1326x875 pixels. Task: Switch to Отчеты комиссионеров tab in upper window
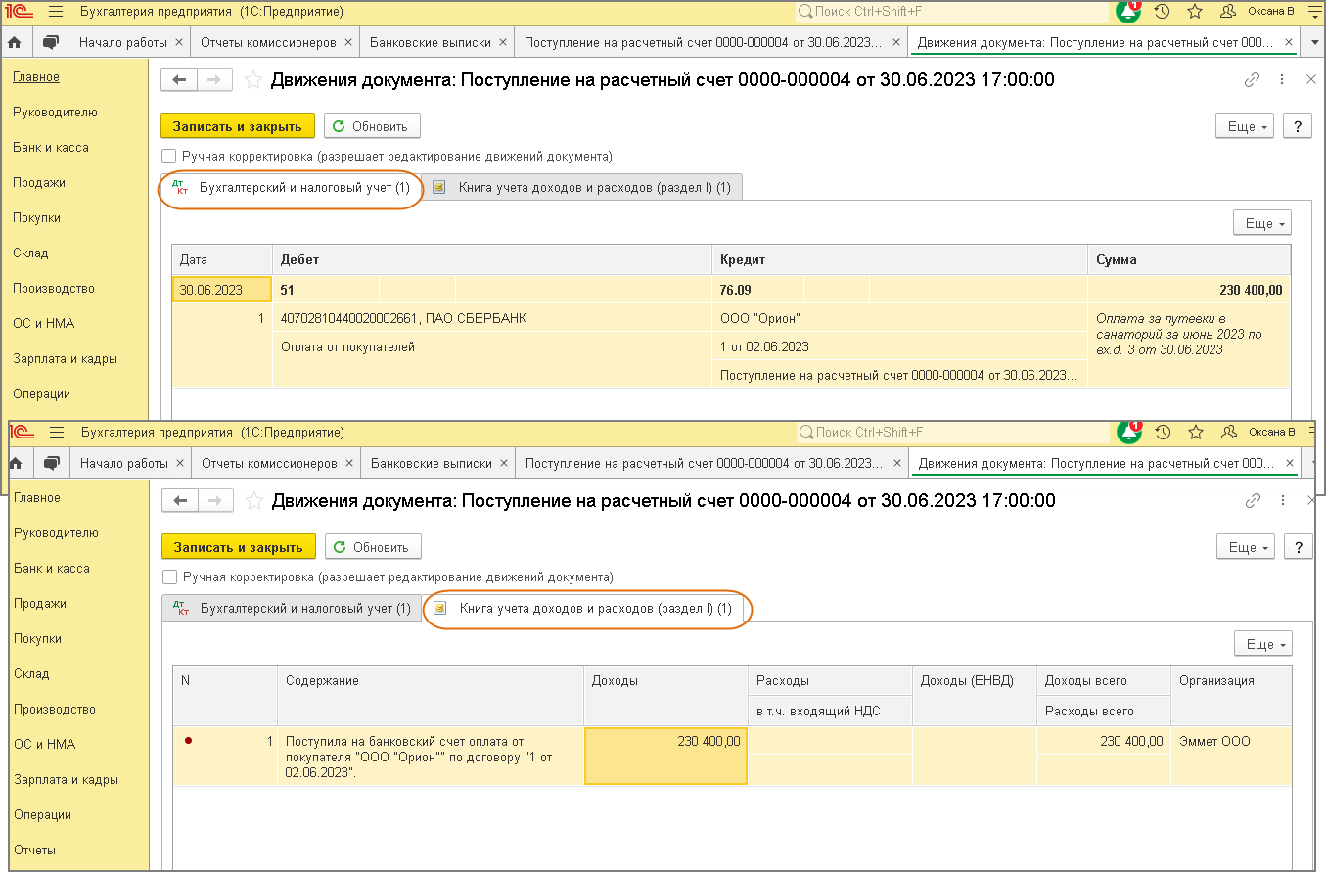click(276, 43)
